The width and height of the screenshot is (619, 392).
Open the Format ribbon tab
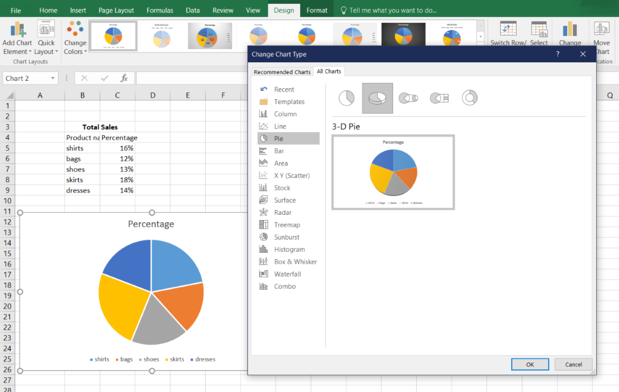[x=317, y=9]
